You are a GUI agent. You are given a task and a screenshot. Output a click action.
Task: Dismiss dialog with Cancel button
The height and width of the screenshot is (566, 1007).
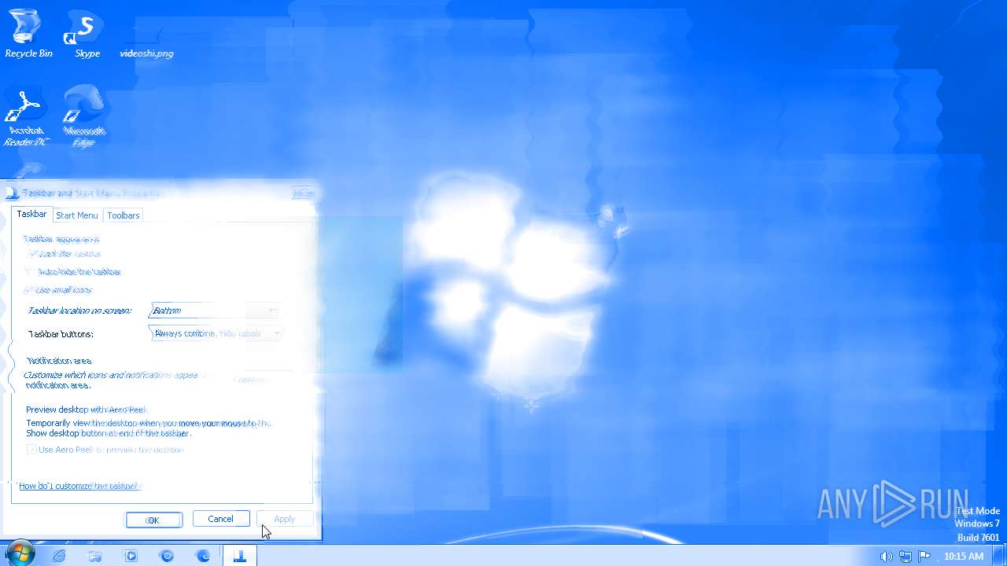[220, 519]
